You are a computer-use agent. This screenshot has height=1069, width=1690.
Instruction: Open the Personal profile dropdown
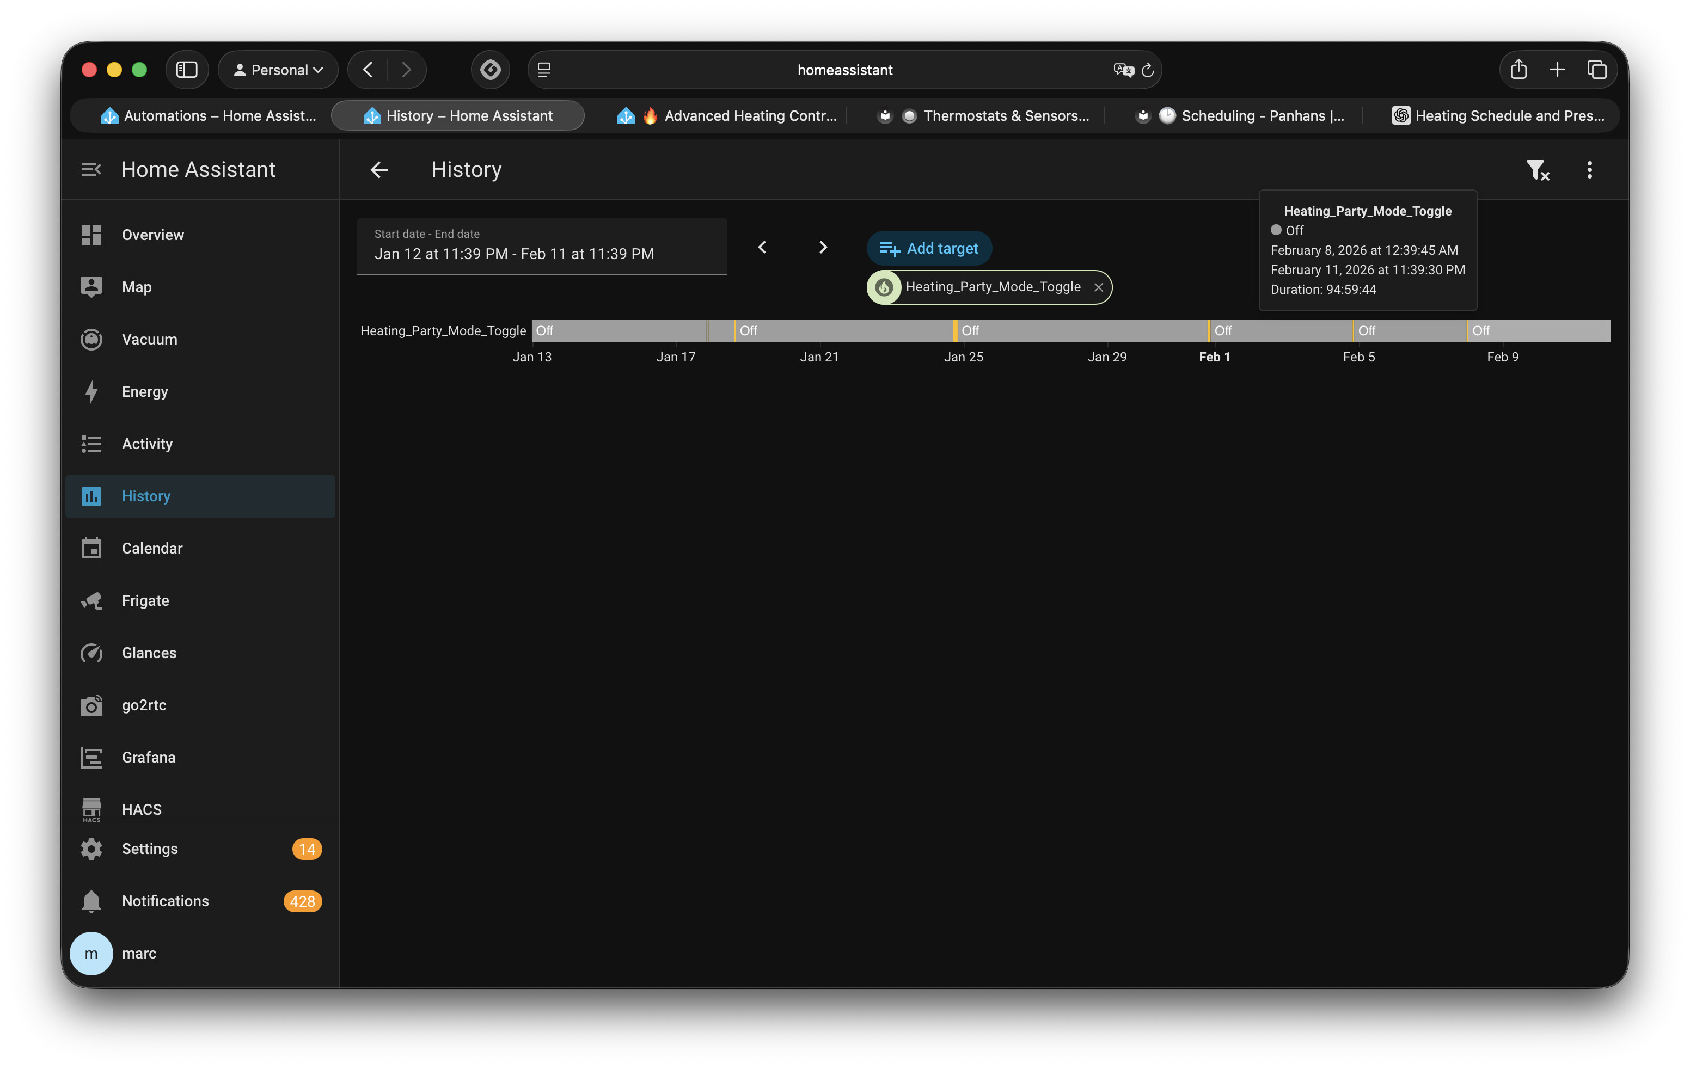(279, 70)
